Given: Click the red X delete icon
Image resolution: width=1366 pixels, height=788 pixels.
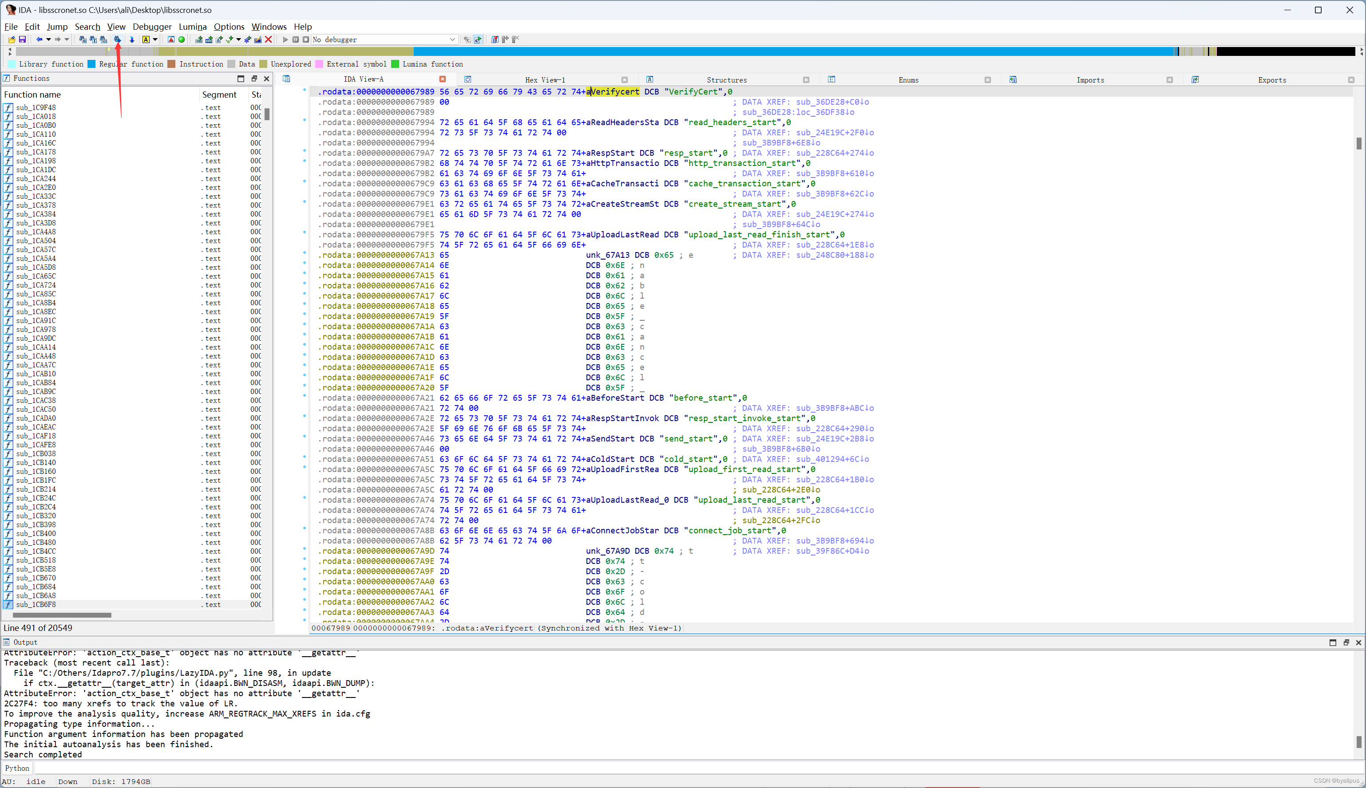Looking at the screenshot, I should coord(268,39).
